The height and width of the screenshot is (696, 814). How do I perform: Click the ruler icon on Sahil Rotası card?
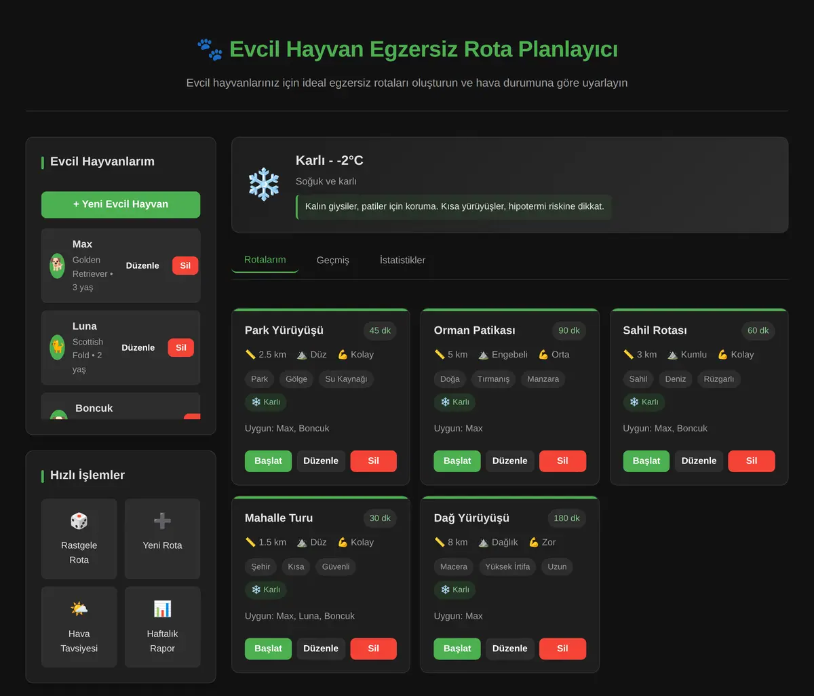[x=629, y=354]
